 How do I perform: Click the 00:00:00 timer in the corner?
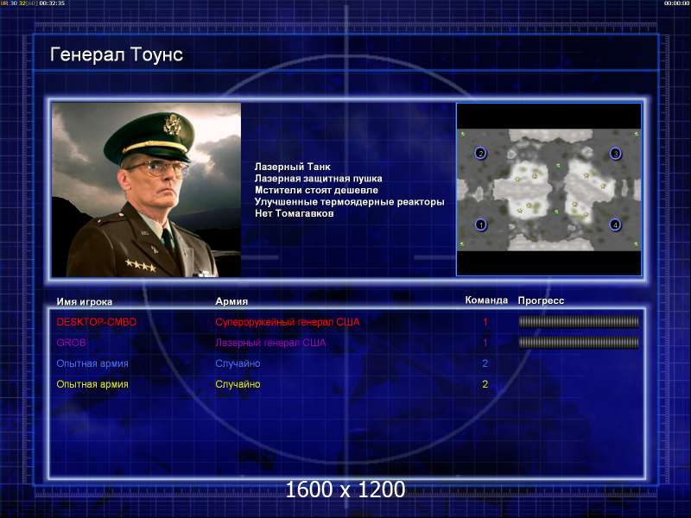click(677, 3)
